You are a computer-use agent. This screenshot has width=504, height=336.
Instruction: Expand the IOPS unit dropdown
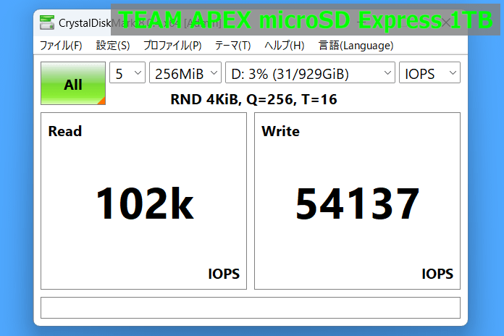point(429,73)
